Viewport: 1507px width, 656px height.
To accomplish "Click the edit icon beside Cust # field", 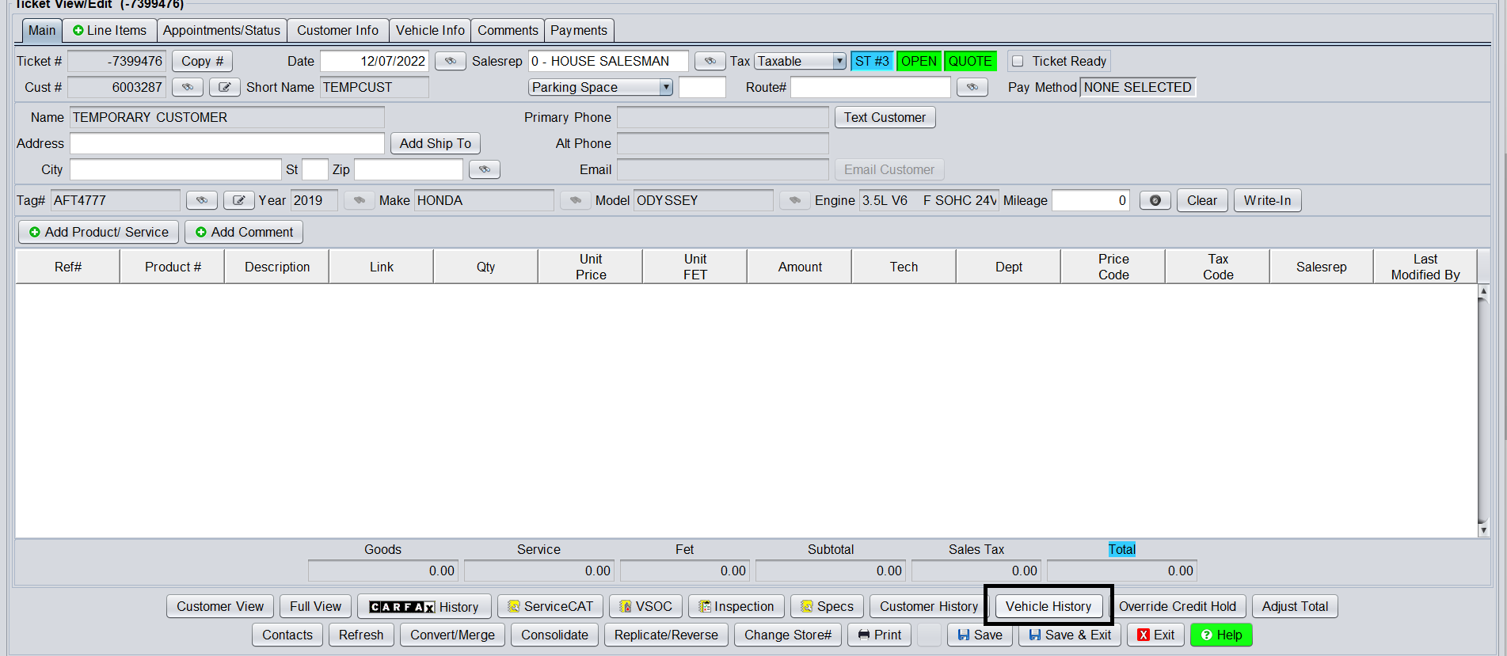I will click(225, 87).
